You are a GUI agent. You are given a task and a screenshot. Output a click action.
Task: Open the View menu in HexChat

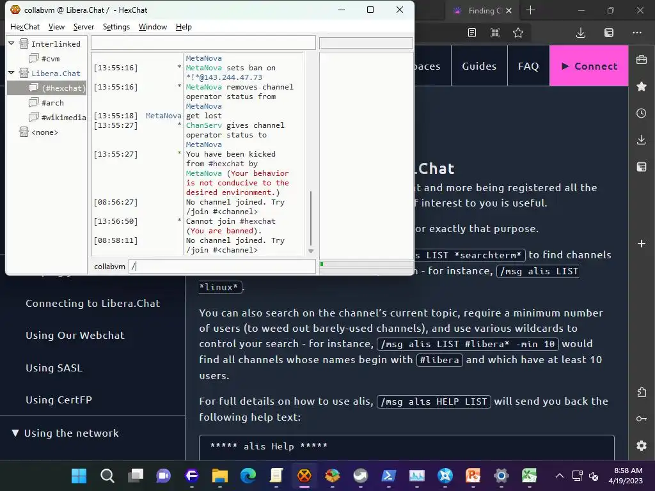click(56, 27)
